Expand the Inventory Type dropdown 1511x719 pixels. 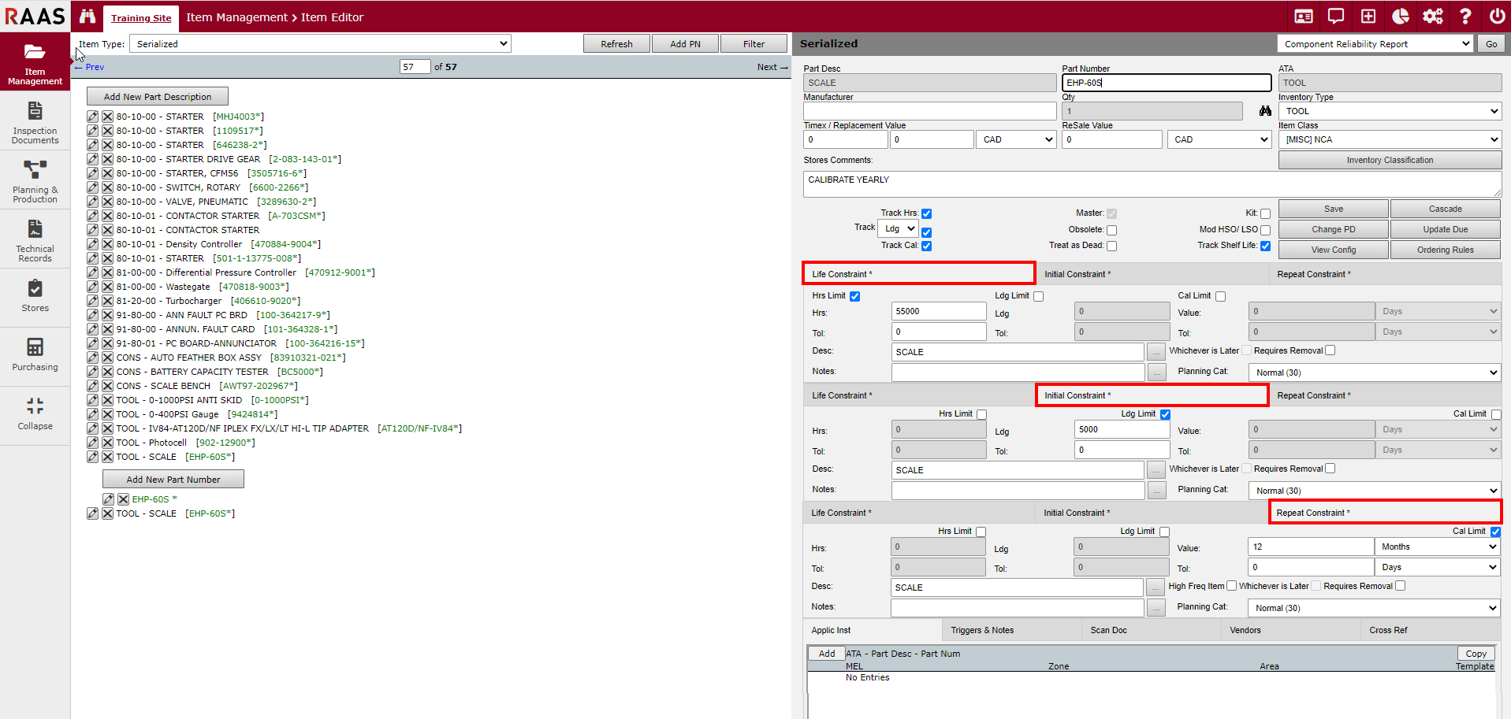(1390, 111)
